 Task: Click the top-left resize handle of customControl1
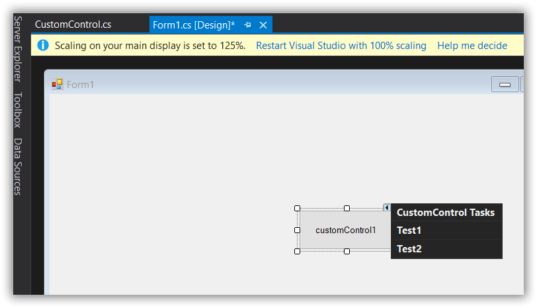coord(297,209)
